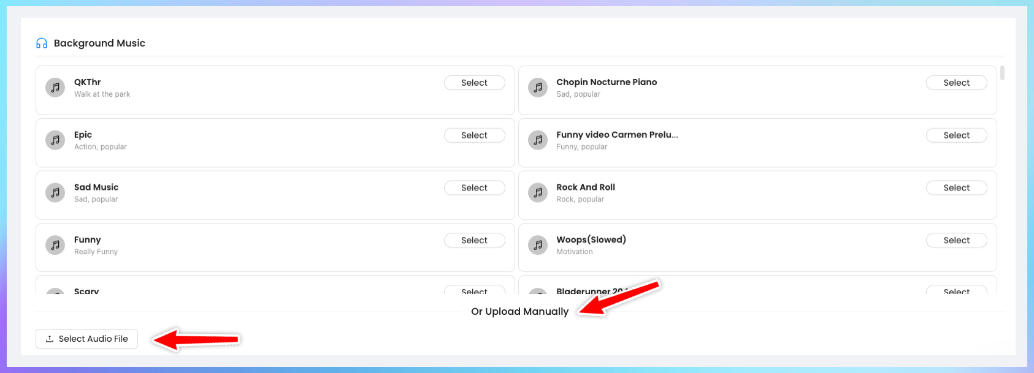Select the Rock And Roll track

coord(956,188)
